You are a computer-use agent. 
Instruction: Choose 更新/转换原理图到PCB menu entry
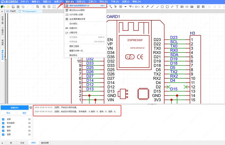(x=85, y=6)
